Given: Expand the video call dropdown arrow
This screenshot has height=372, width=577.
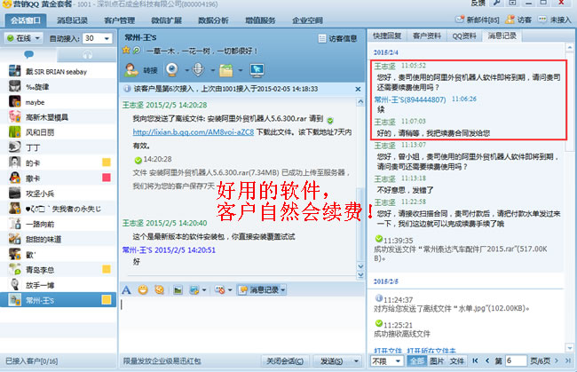Looking at the screenshot, I should click(x=186, y=70).
